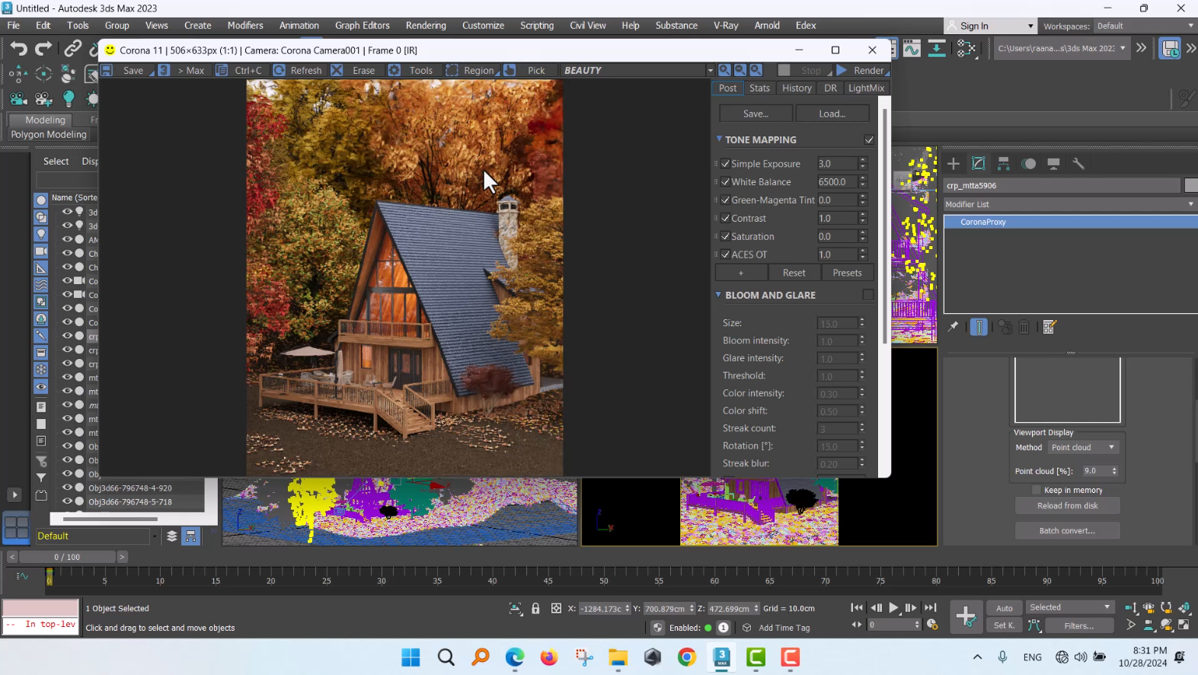Click the Selection Lock toggle padlock icon
Image resolution: width=1198 pixels, height=675 pixels.
(x=535, y=608)
